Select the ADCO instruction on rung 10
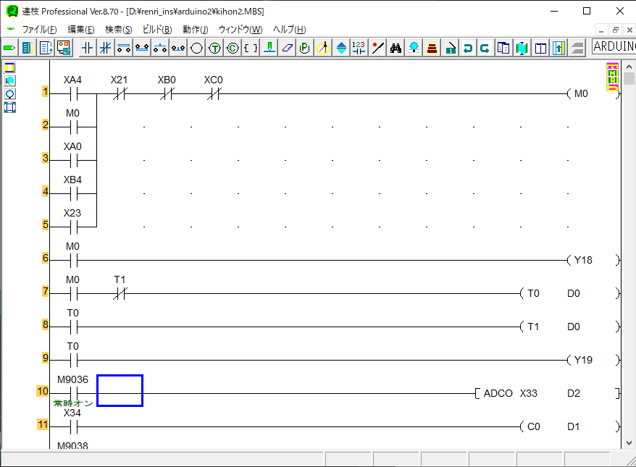Viewport: 636px width, 467px height. coord(498,393)
